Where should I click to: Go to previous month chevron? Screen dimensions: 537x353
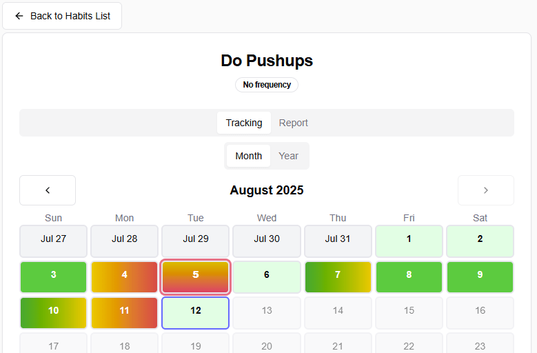click(x=48, y=190)
